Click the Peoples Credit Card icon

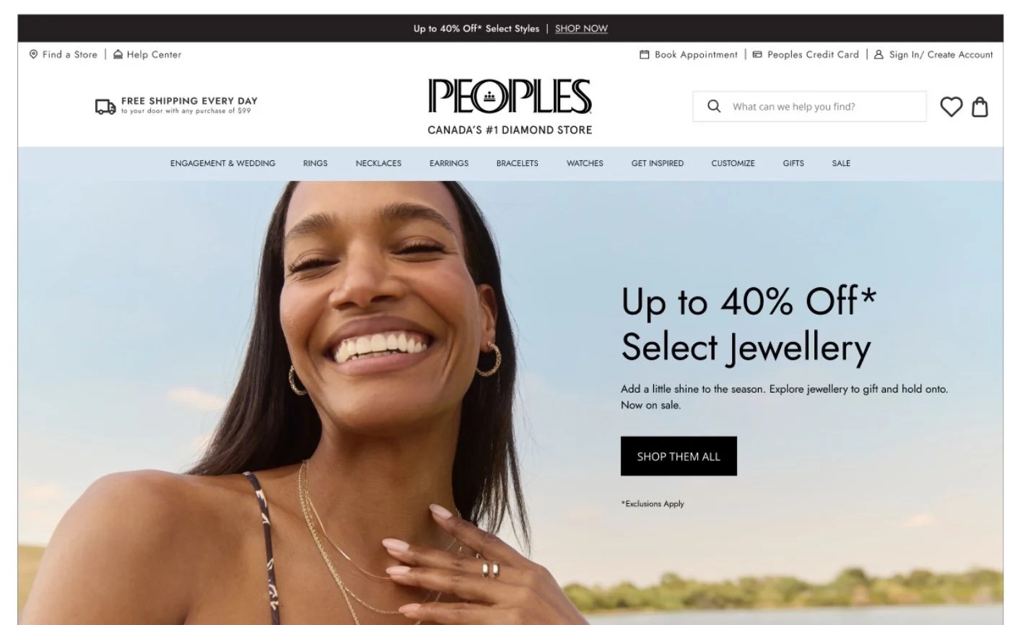point(757,54)
